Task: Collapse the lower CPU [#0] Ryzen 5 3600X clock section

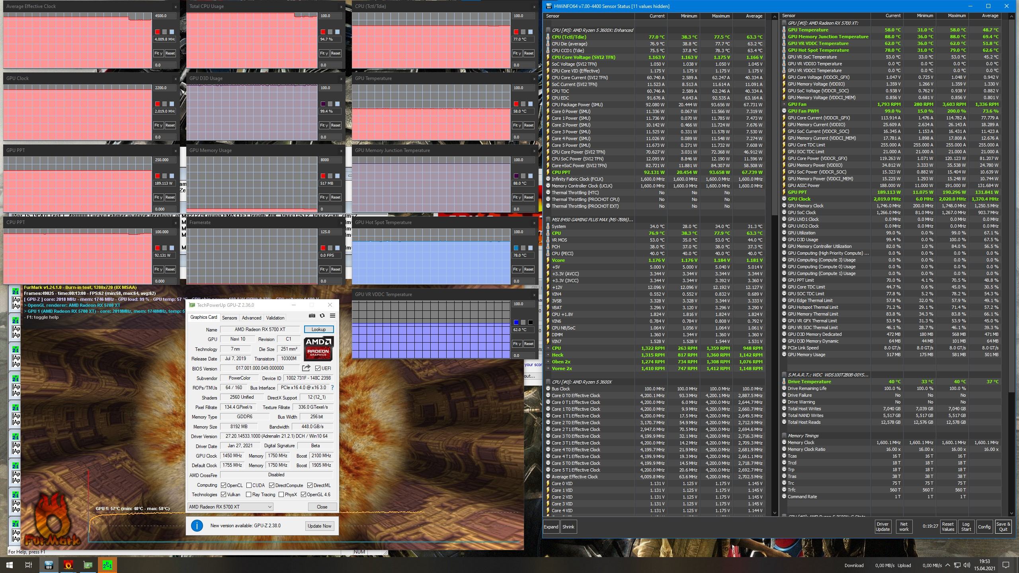Action: point(548,382)
